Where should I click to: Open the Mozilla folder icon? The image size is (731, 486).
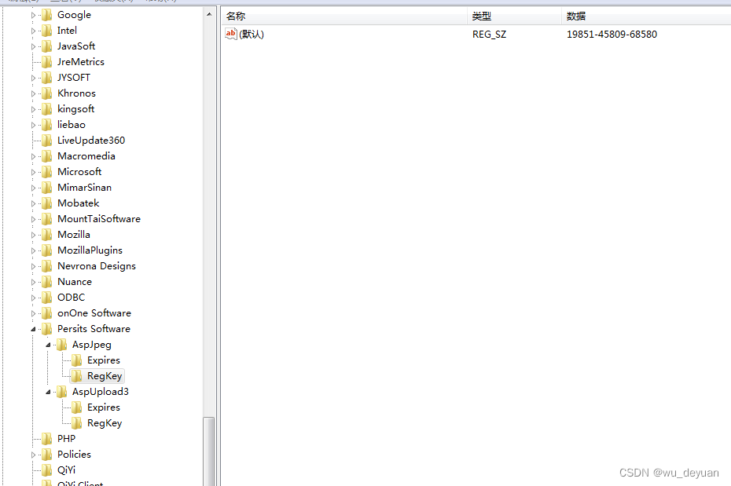46,234
